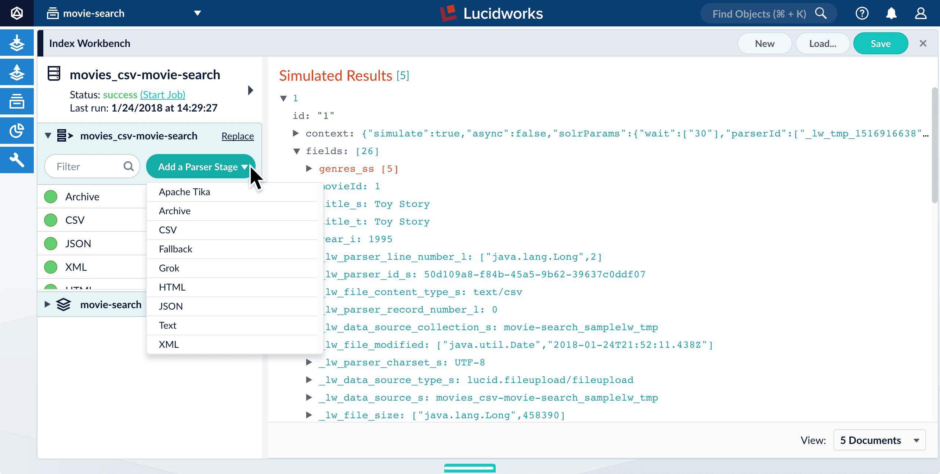
Task: Click the help question mark icon
Action: (862, 14)
